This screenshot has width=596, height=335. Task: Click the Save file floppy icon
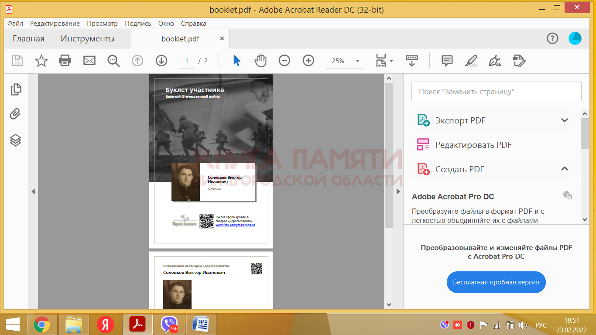[17, 61]
